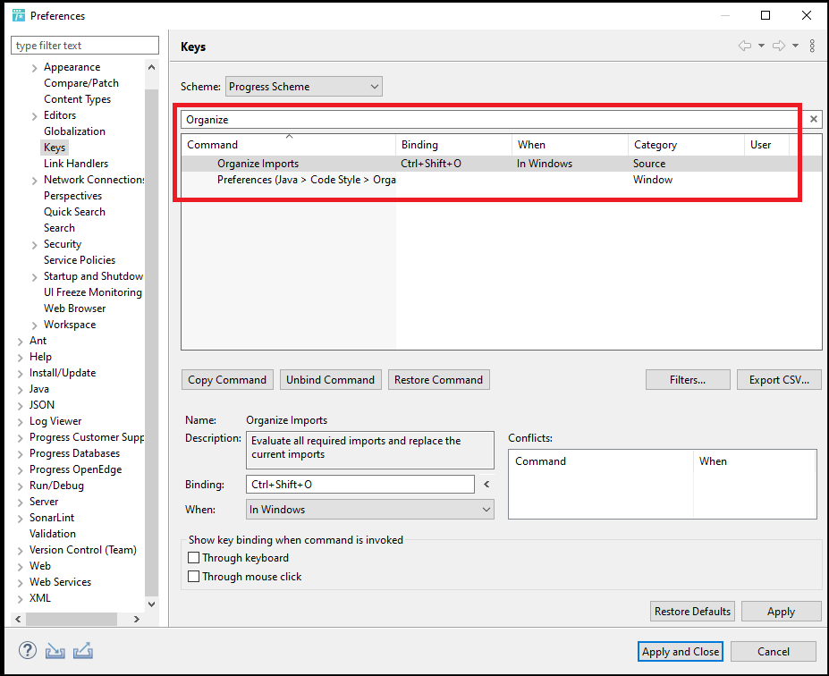Select Link Handlers in the preferences tree

pos(76,164)
